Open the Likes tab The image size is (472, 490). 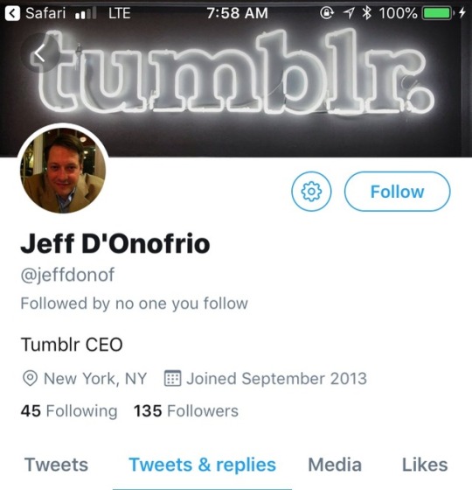pyautogui.click(x=425, y=465)
